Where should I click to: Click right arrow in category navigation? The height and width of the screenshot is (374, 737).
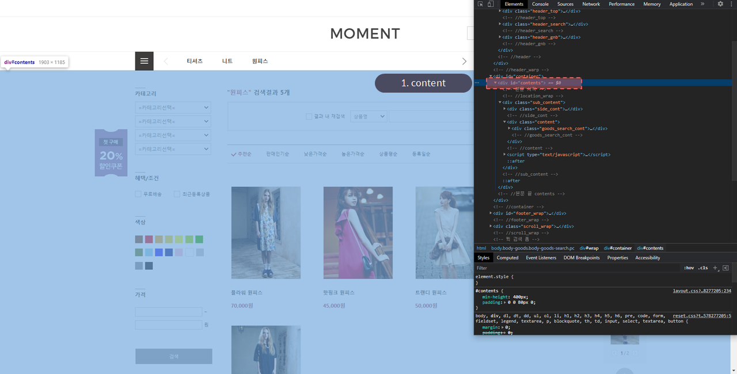click(464, 61)
